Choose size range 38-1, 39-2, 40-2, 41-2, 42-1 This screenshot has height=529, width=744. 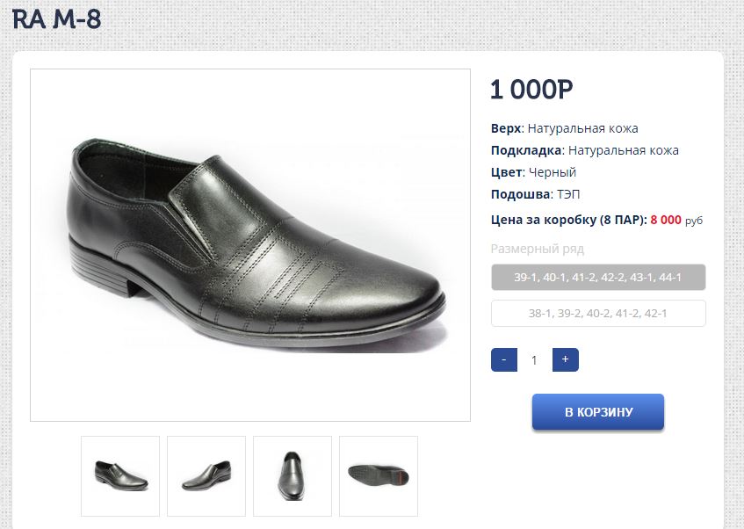598,314
